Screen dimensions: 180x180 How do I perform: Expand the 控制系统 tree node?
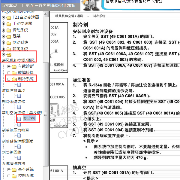tap(9, 176)
